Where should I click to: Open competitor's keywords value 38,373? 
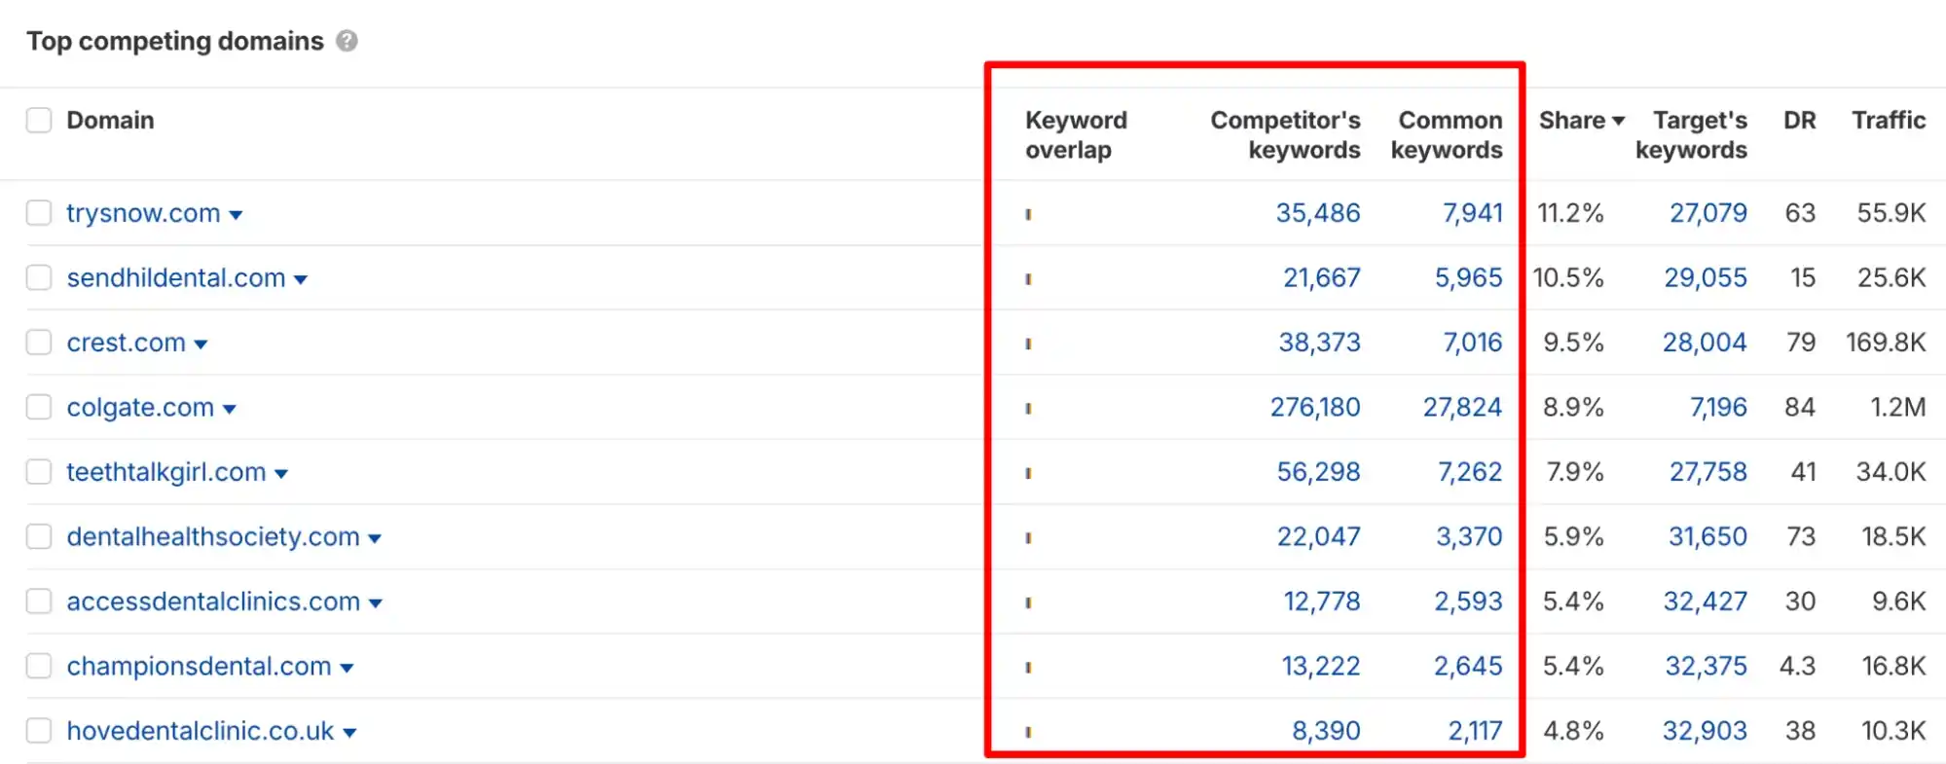click(x=1319, y=343)
